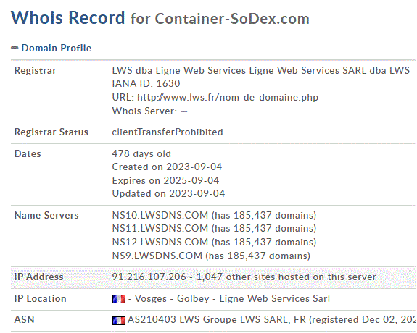This screenshot has height=333, width=417.
Task: Select Created on 2023-09-04 date
Action: [167, 167]
